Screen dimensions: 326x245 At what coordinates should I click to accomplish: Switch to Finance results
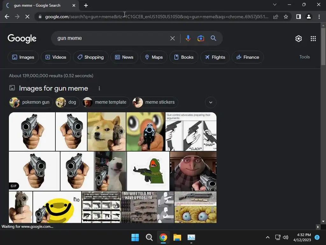(248, 57)
